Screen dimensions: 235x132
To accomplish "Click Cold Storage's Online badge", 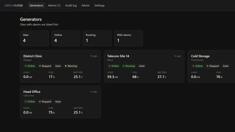I will [x=197, y=66].
